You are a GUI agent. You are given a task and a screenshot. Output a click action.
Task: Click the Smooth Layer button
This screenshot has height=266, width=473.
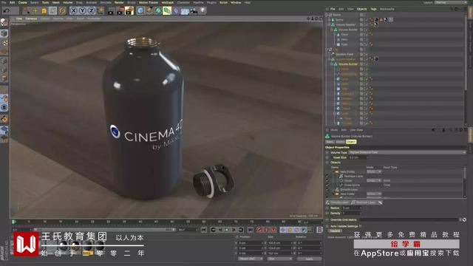(338, 202)
